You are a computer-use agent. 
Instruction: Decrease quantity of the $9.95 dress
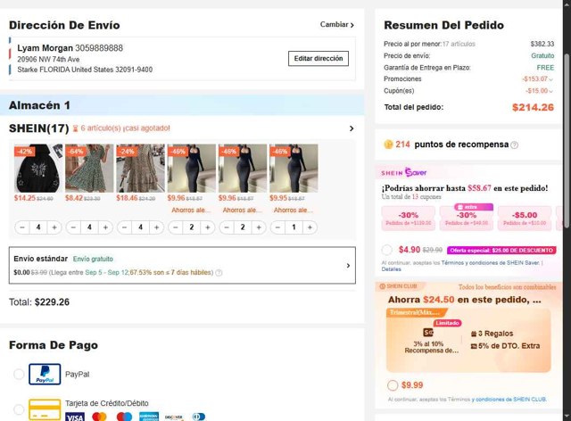(277, 227)
